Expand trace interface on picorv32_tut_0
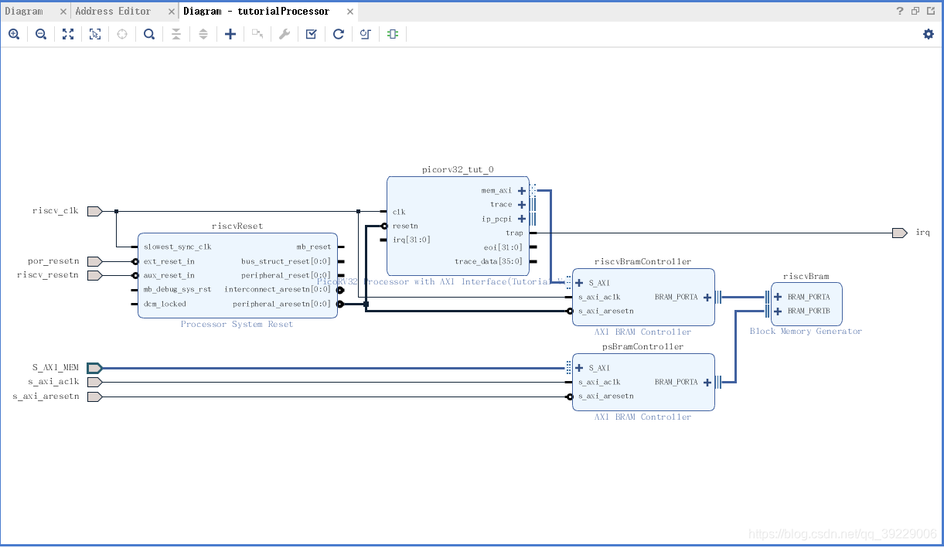Image resolution: width=944 pixels, height=548 pixels. click(x=522, y=205)
